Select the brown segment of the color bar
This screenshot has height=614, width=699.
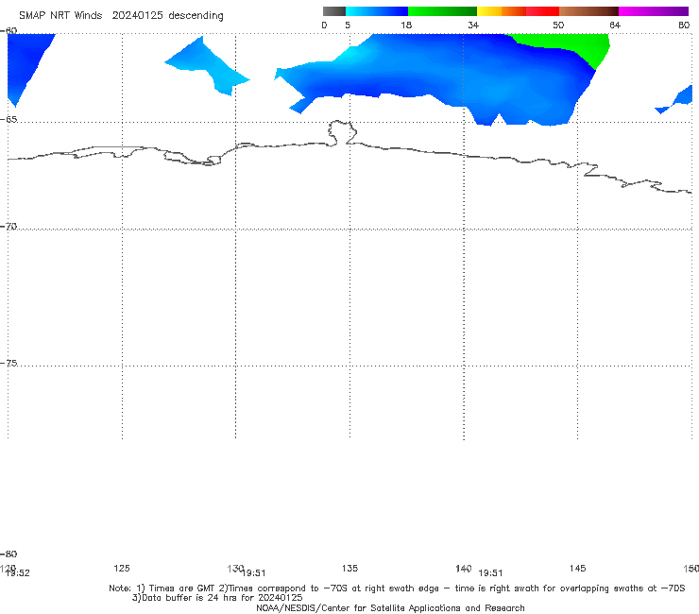pos(588,11)
